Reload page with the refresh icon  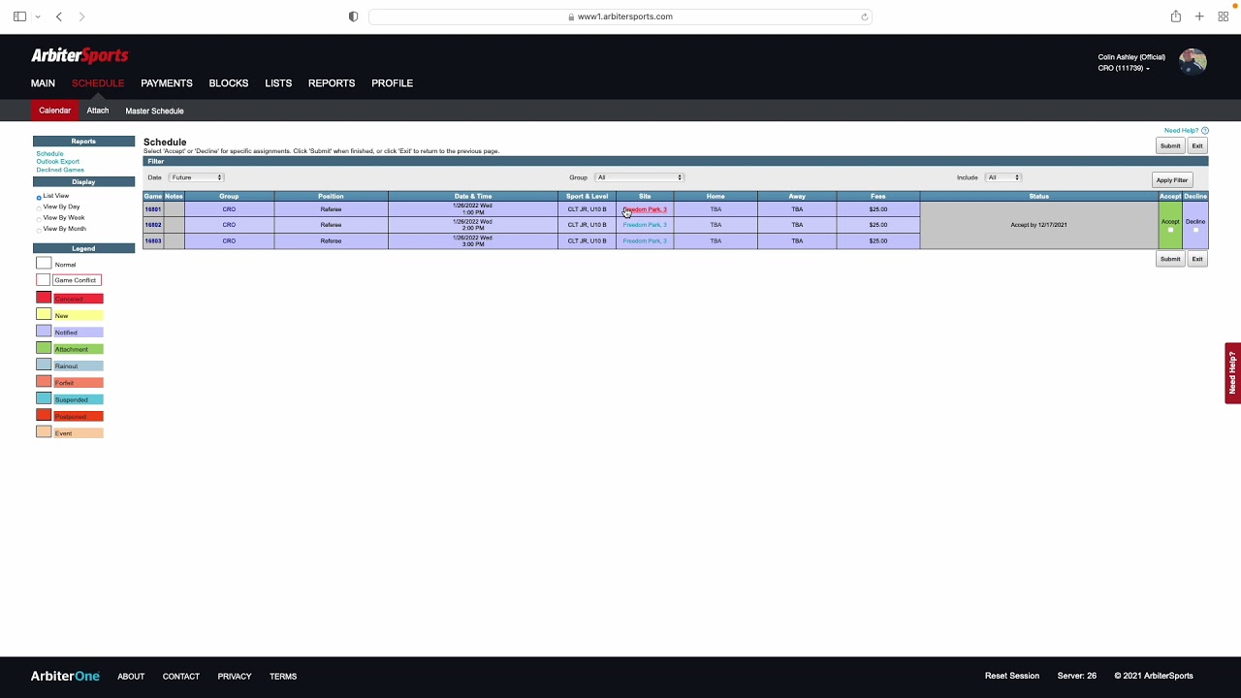point(864,16)
